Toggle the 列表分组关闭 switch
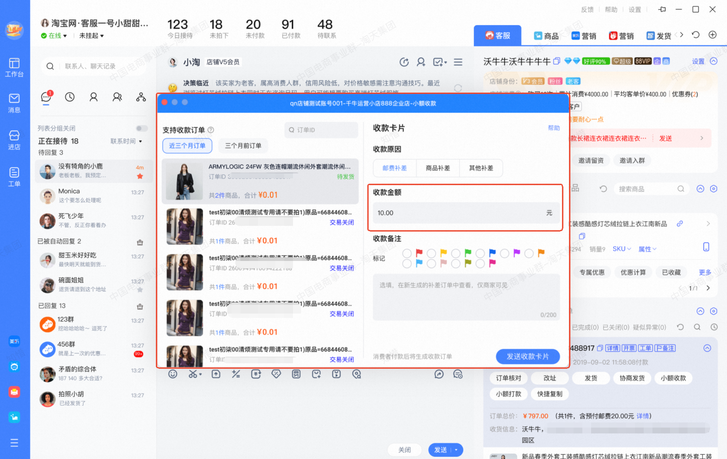Viewport: 727px width, 459px height. pos(142,128)
